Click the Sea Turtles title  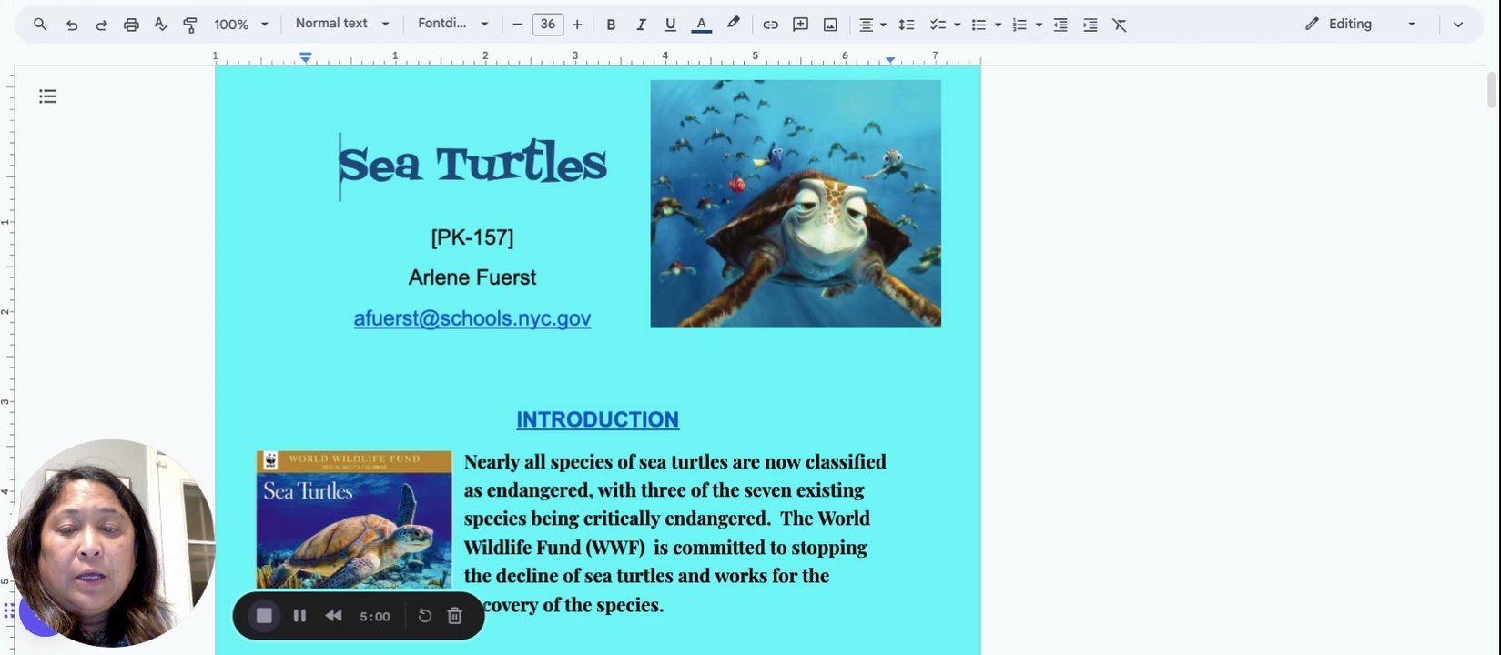coord(472,164)
